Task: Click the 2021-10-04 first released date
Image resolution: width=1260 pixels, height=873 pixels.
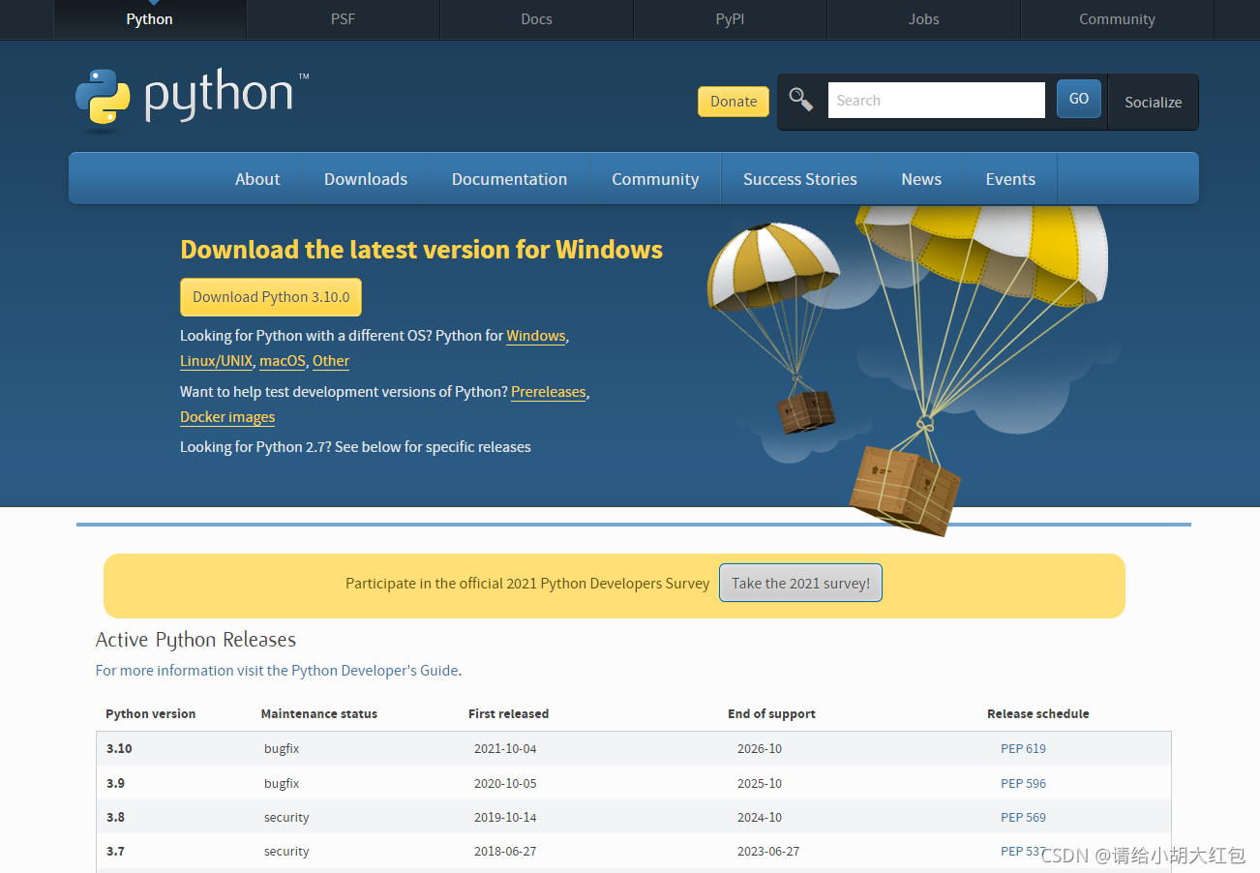Action: point(505,748)
